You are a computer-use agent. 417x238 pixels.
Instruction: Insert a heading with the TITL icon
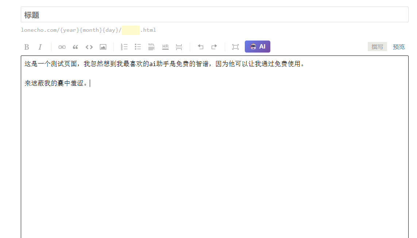click(x=151, y=47)
